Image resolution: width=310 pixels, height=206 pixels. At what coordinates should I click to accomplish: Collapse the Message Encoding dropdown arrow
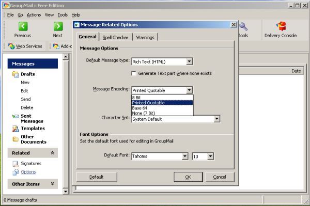click(x=189, y=90)
